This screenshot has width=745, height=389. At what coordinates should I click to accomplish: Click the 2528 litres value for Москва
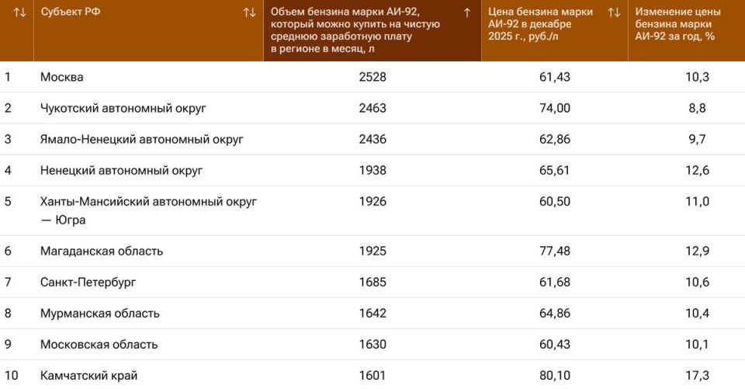372,77
